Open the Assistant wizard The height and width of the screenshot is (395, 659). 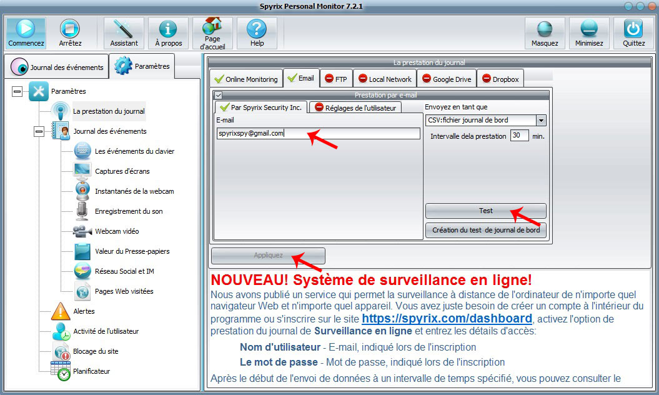[124, 32]
